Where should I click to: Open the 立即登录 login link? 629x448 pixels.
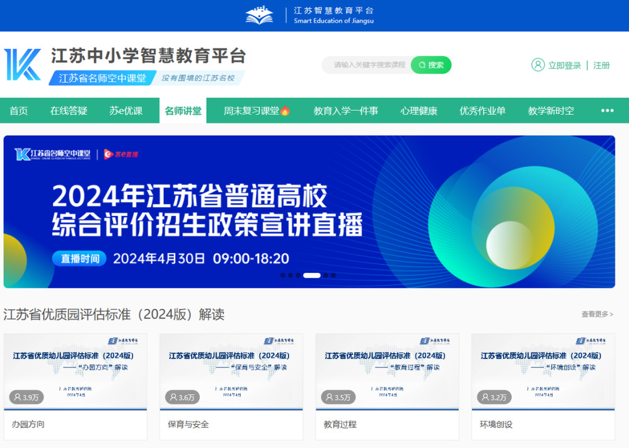point(564,65)
